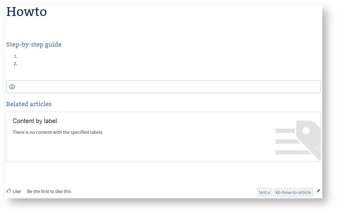The image size is (337, 213).
Task: Click the Step-by-step guide heading
Action: (34, 45)
